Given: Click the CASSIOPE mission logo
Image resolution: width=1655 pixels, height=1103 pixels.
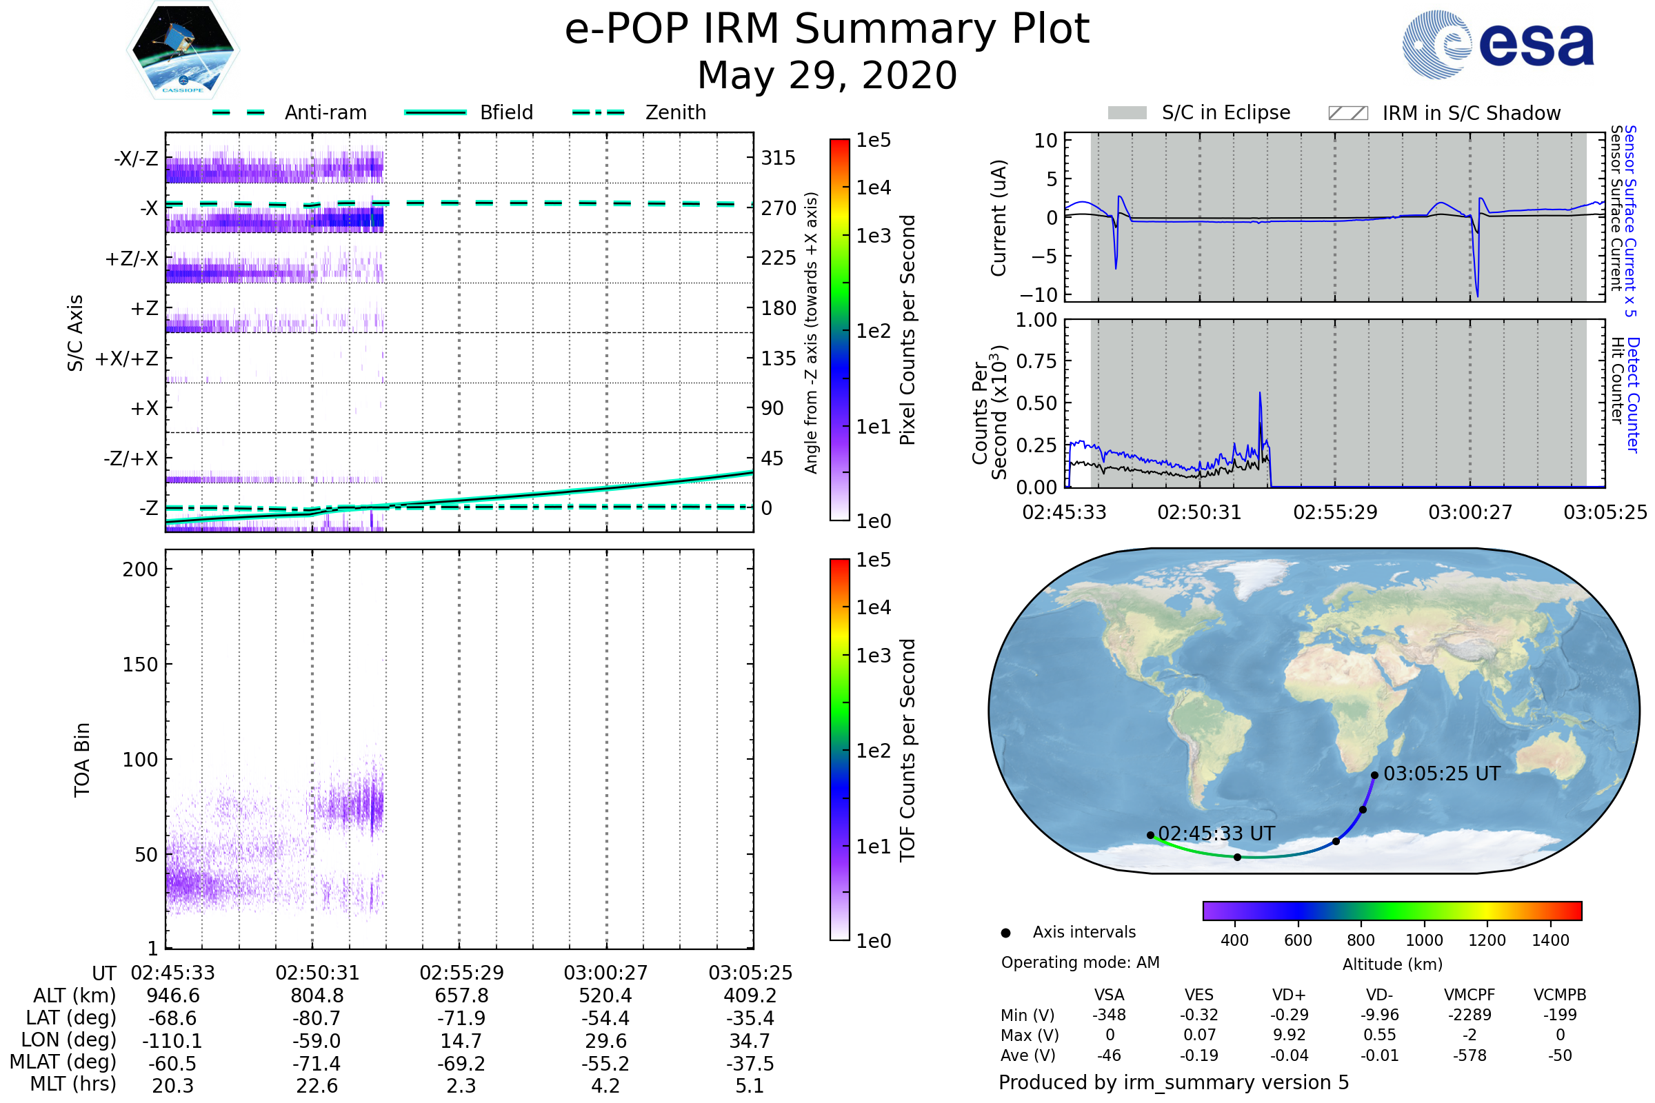Looking at the screenshot, I should (x=183, y=50).
